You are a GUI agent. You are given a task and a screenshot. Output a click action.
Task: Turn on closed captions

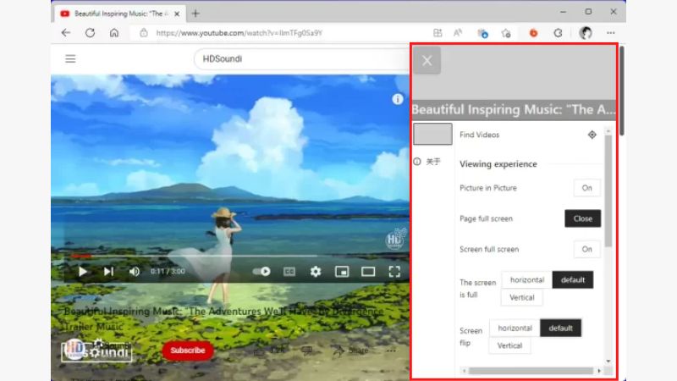click(289, 272)
